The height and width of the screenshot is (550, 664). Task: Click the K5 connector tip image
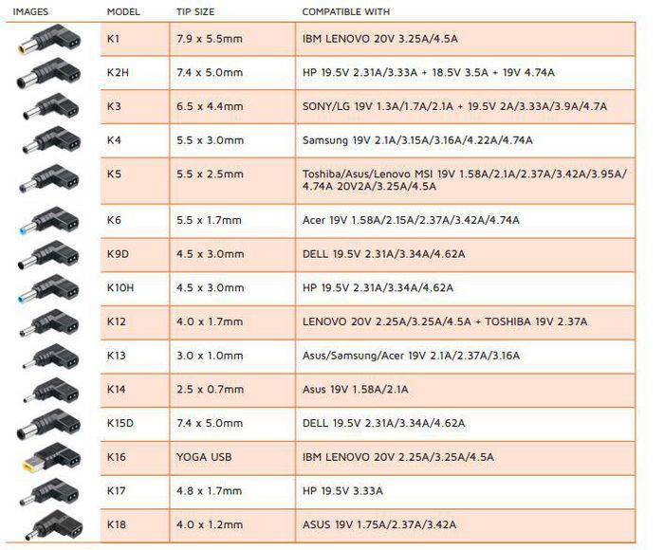[48, 178]
